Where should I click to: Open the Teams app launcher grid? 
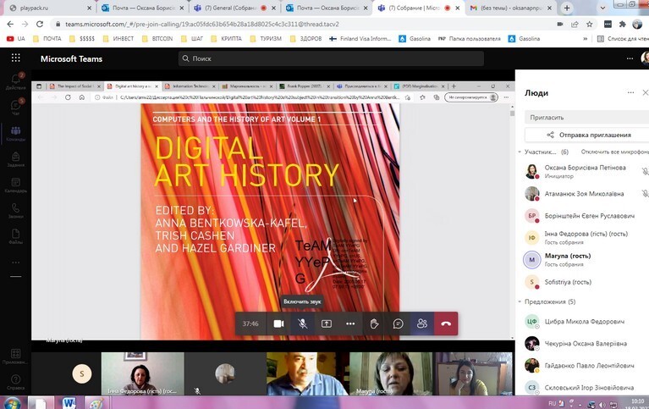coord(16,58)
